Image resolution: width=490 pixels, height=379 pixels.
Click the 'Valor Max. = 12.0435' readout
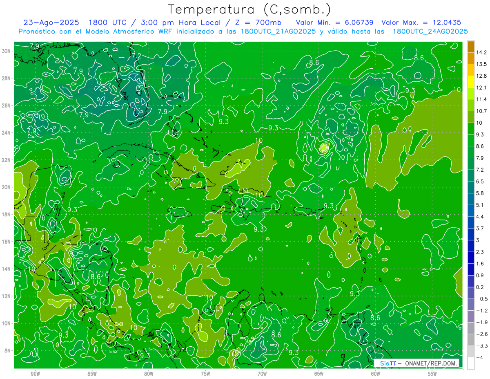[421, 22]
